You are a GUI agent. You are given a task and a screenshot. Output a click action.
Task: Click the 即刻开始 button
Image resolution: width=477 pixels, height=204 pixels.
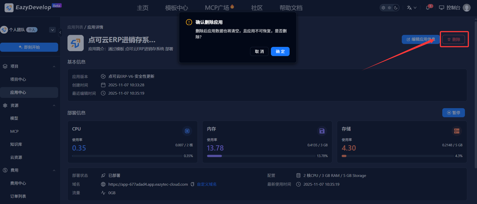(29, 47)
